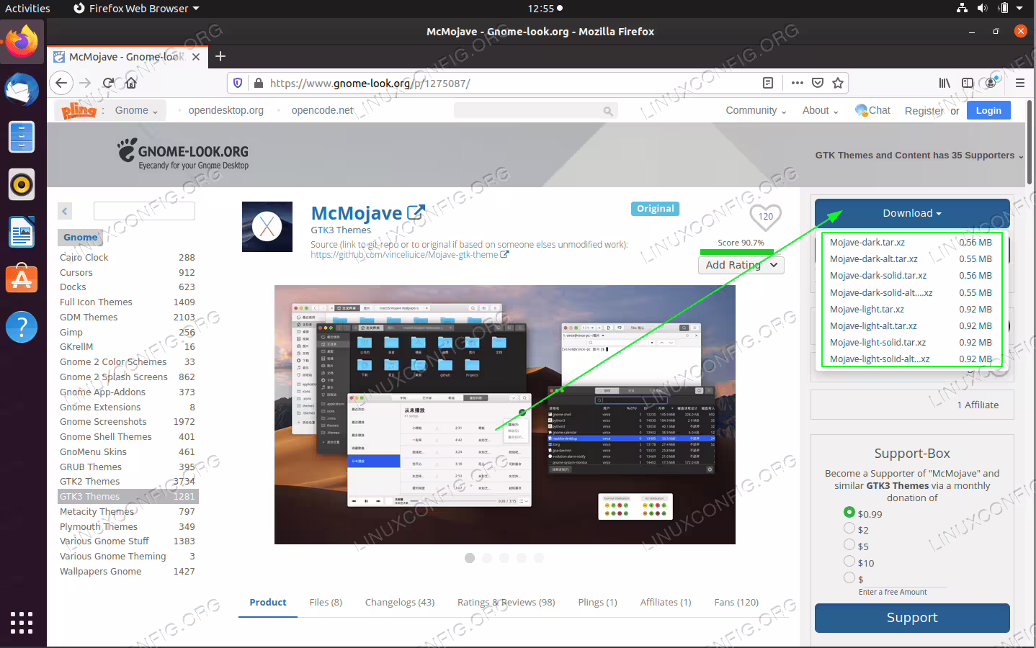
Task: Open Ubuntu Software from the dock
Action: tap(22, 279)
